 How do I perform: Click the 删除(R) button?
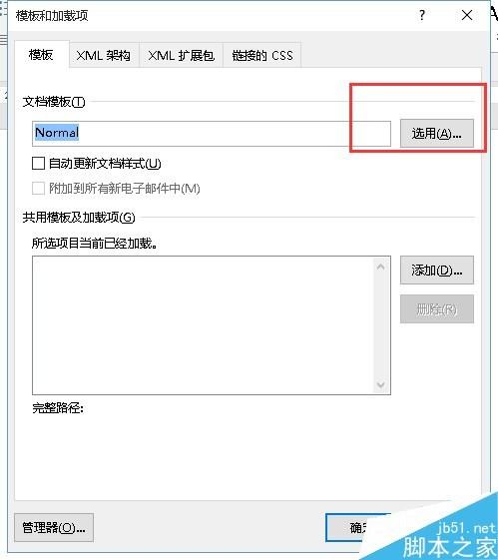pyautogui.click(x=437, y=308)
